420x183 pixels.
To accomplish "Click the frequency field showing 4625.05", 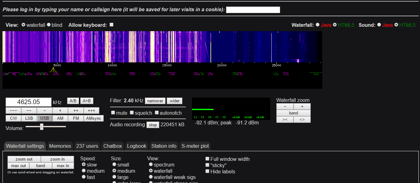I will point(28,102).
